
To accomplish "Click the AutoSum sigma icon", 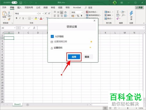I will [x=118, y=12].
